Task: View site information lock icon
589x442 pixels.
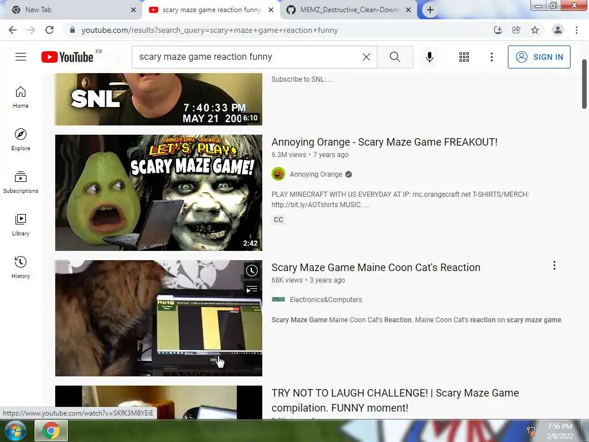Action: [x=72, y=30]
